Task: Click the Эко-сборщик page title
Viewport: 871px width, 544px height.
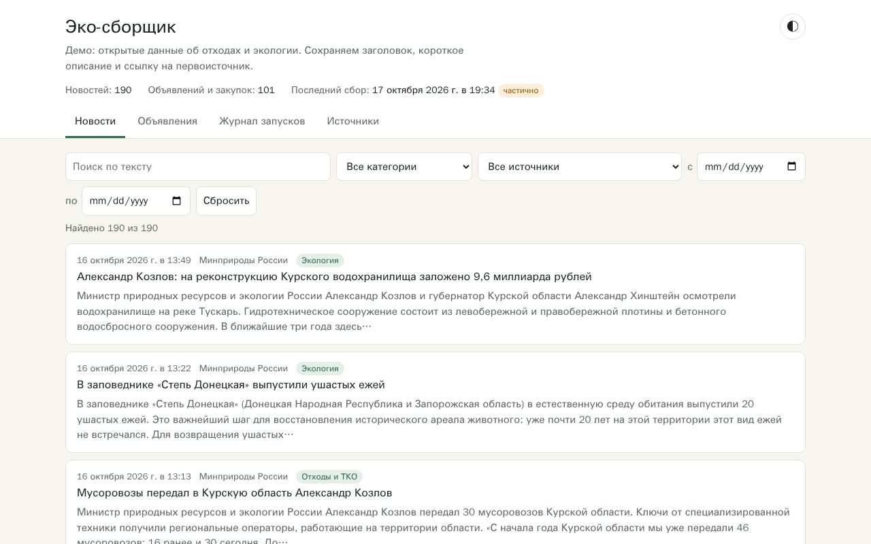Action: pyautogui.click(x=120, y=27)
